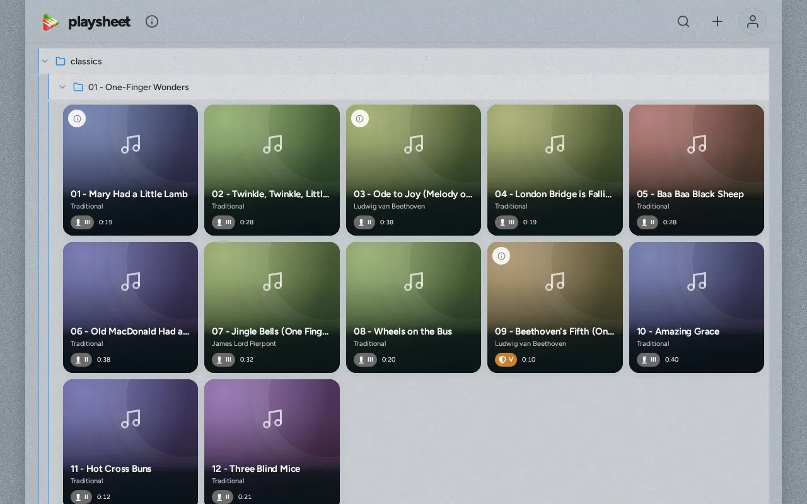Open the 12 - Three Blind Mice card
The image size is (807, 504).
[x=272, y=442]
